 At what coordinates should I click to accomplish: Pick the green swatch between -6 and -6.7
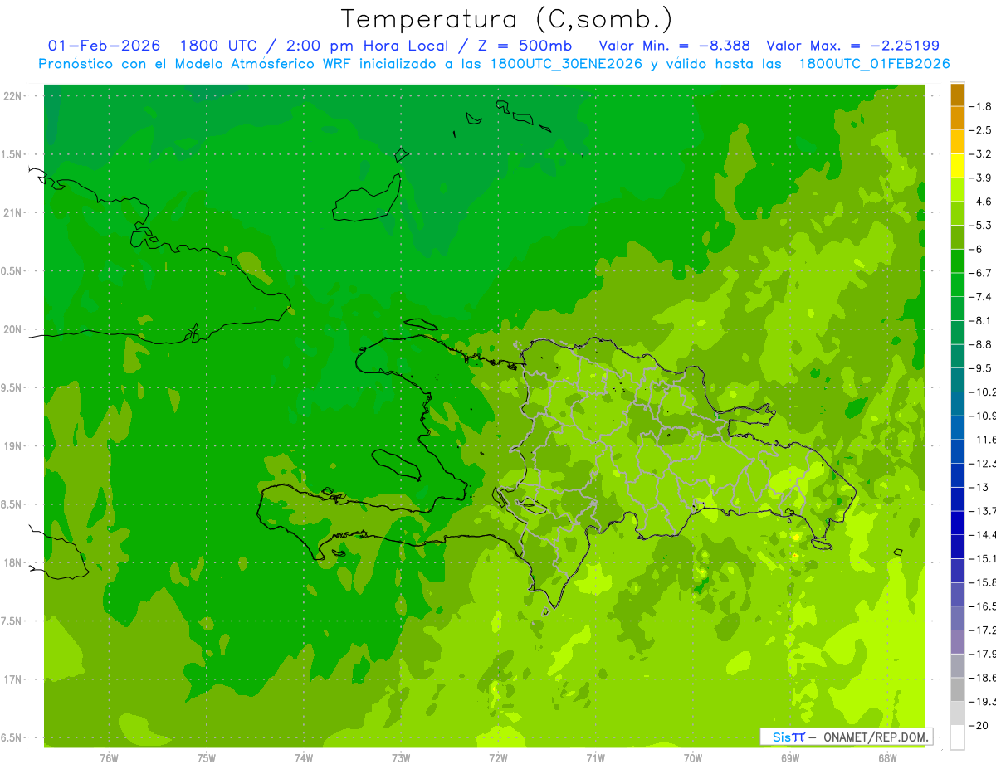click(x=957, y=261)
